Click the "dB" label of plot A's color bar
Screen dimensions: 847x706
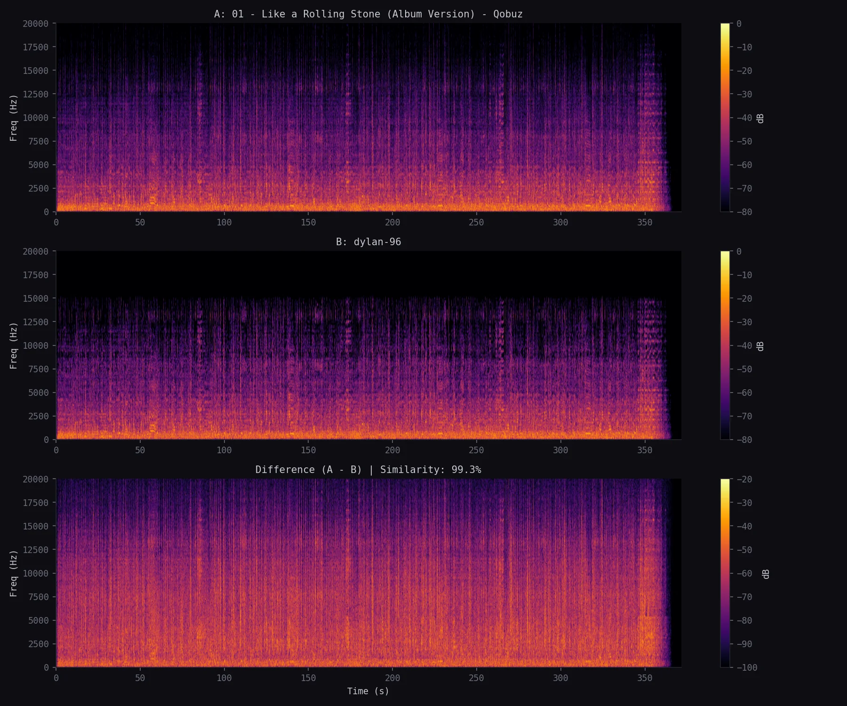760,118
